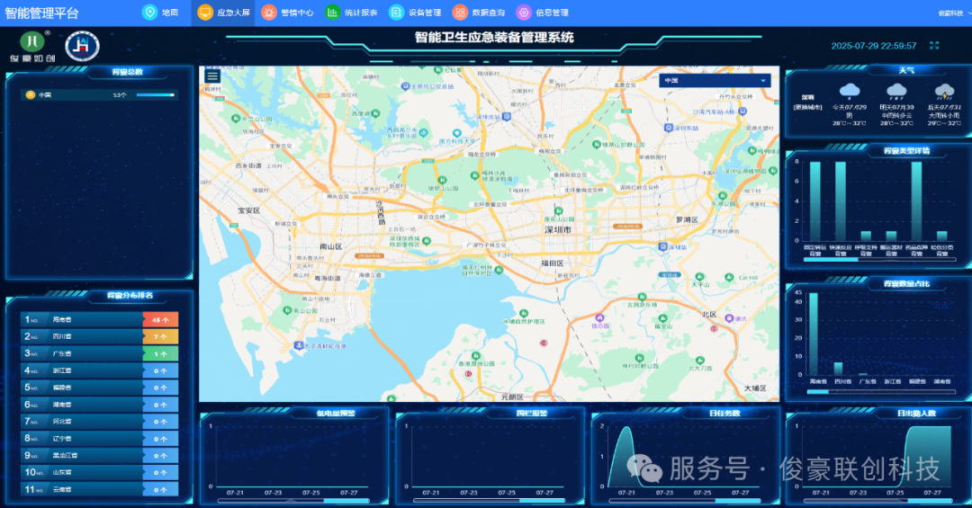Click the 智能管理平台 platform title

pos(42,13)
